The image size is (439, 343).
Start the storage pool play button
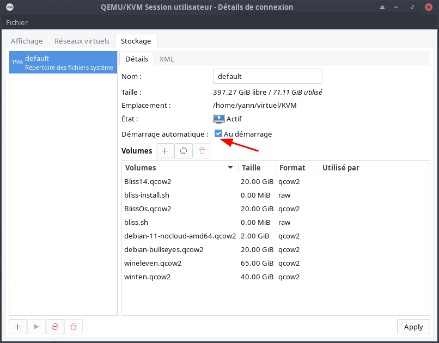[36, 327]
